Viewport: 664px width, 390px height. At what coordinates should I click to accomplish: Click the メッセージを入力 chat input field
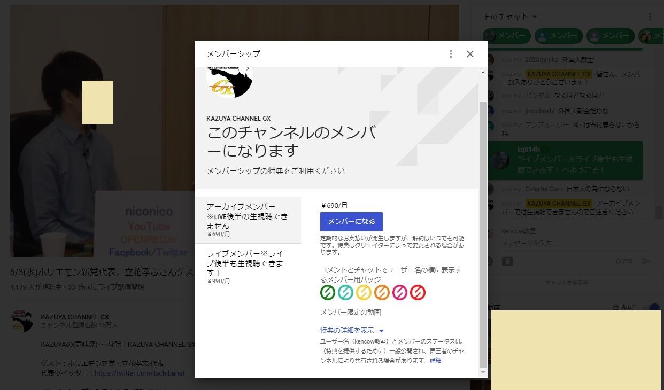point(576,244)
